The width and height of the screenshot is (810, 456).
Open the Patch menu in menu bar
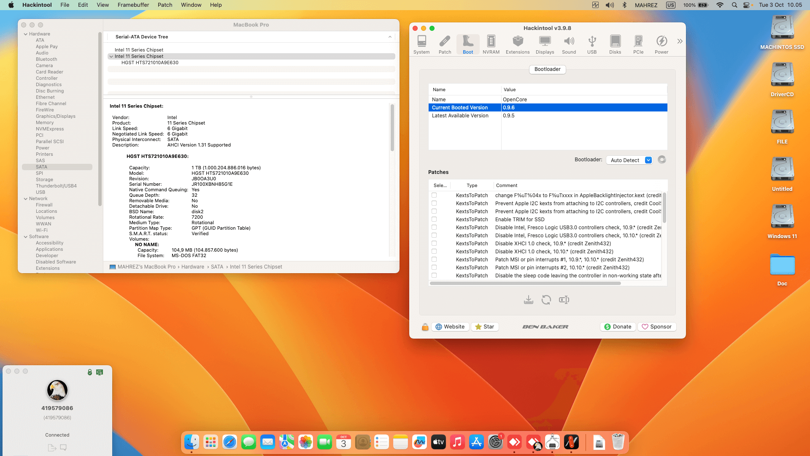pyautogui.click(x=165, y=5)
